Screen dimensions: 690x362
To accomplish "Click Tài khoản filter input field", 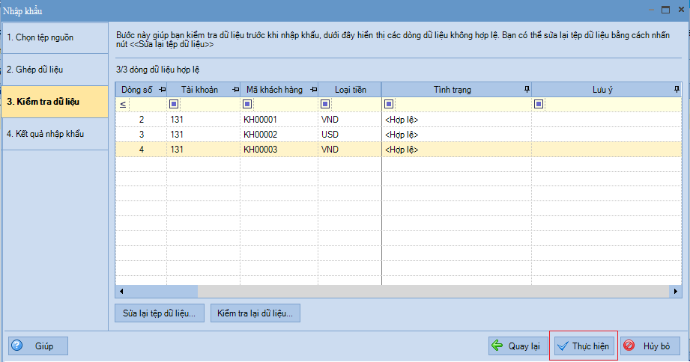I will 208,104.
